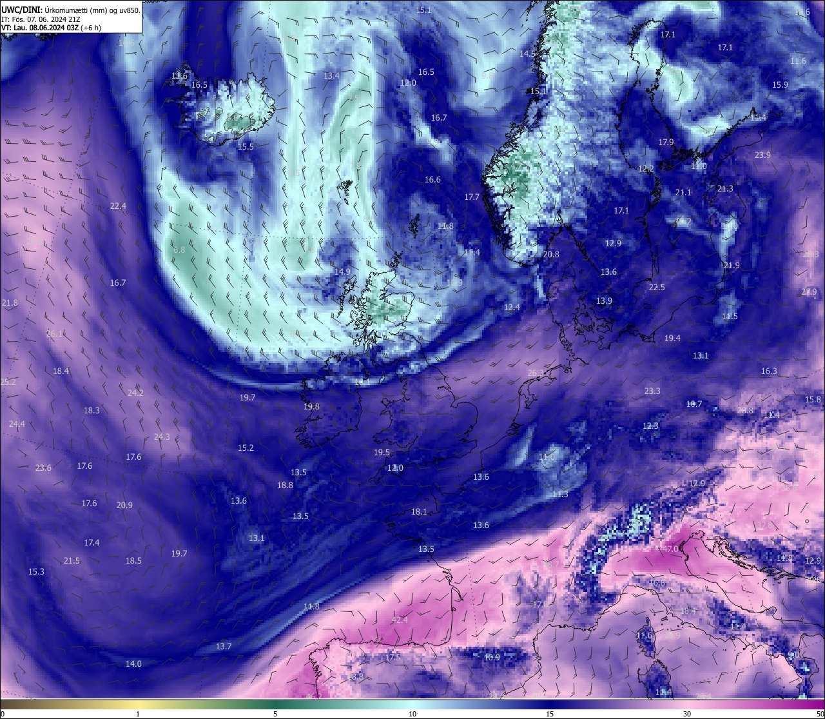Click the 30 tick on color scale

tap(687, 714)
